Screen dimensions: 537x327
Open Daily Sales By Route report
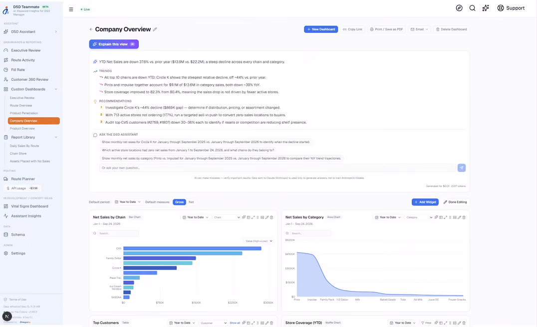point(24,146)
